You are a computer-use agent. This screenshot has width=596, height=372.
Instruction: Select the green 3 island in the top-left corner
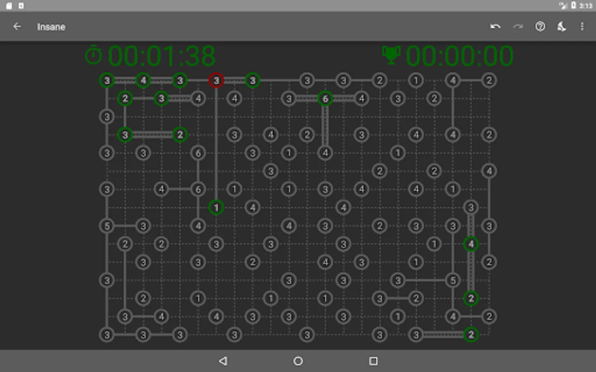(x=107, y=80)
